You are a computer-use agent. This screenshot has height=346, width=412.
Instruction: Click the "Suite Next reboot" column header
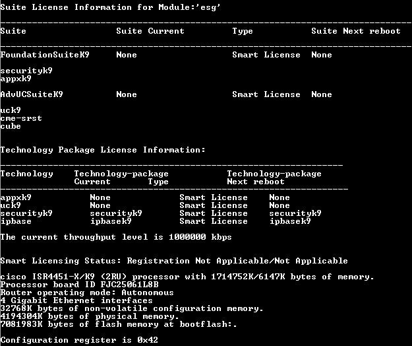pyautogui.click(x=356, y=31)
